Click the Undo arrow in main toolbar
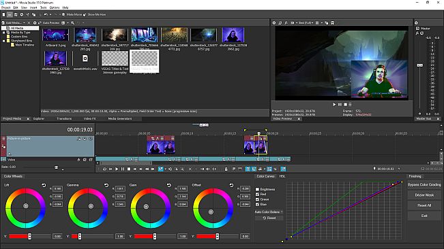This screenshot has height=249, width=444. (46, 14)
